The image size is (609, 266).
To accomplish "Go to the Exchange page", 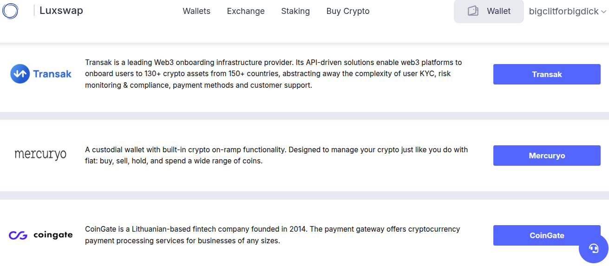I will coord(246,11).
